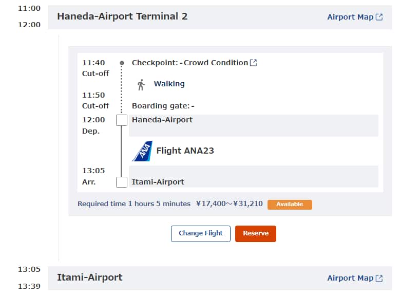Click Haneda Airport Map external link icon
This screenshot has height=296, width=419.
(x=379, y=17)
